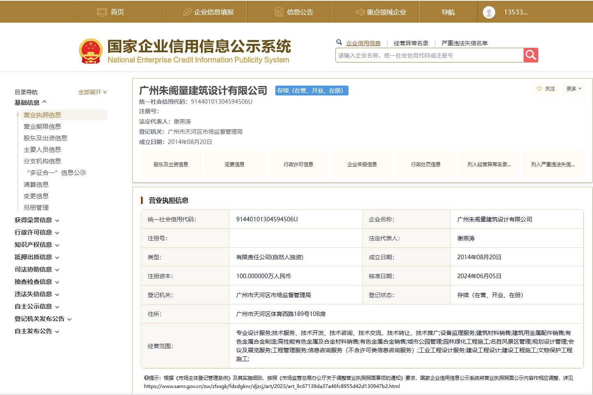
Task: Click the 企业年报信息 card button
Action: (x=362, y=164)
